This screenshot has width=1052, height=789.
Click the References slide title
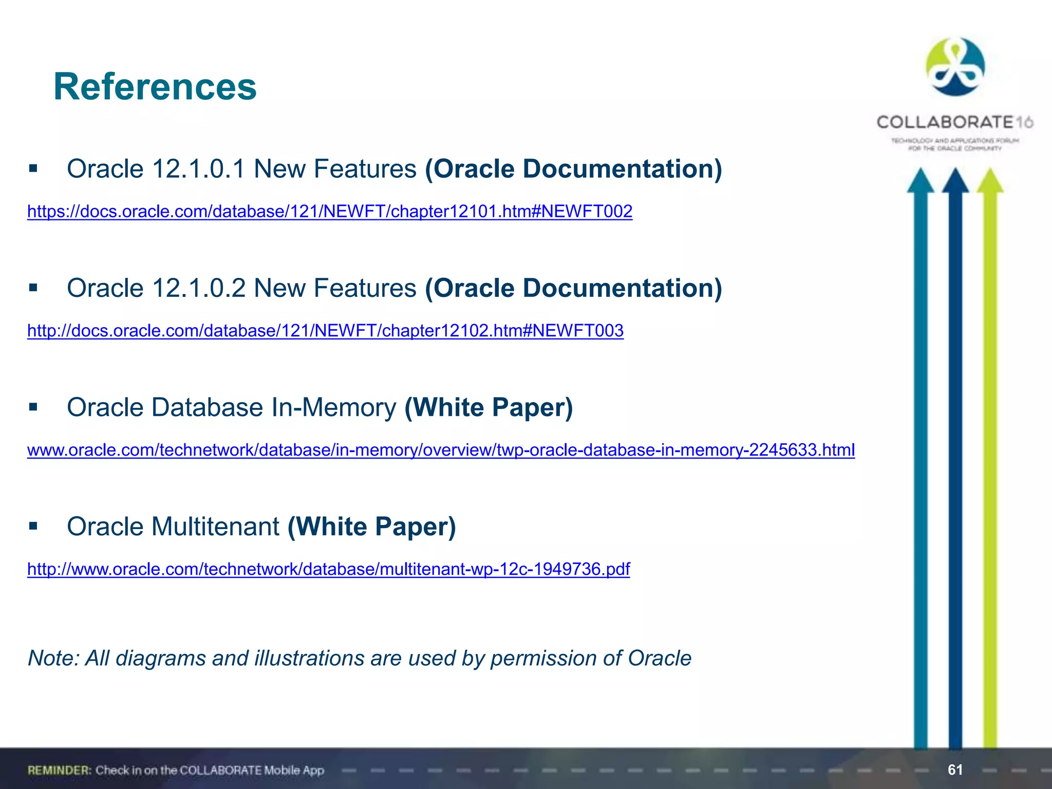tap(155, 86)
